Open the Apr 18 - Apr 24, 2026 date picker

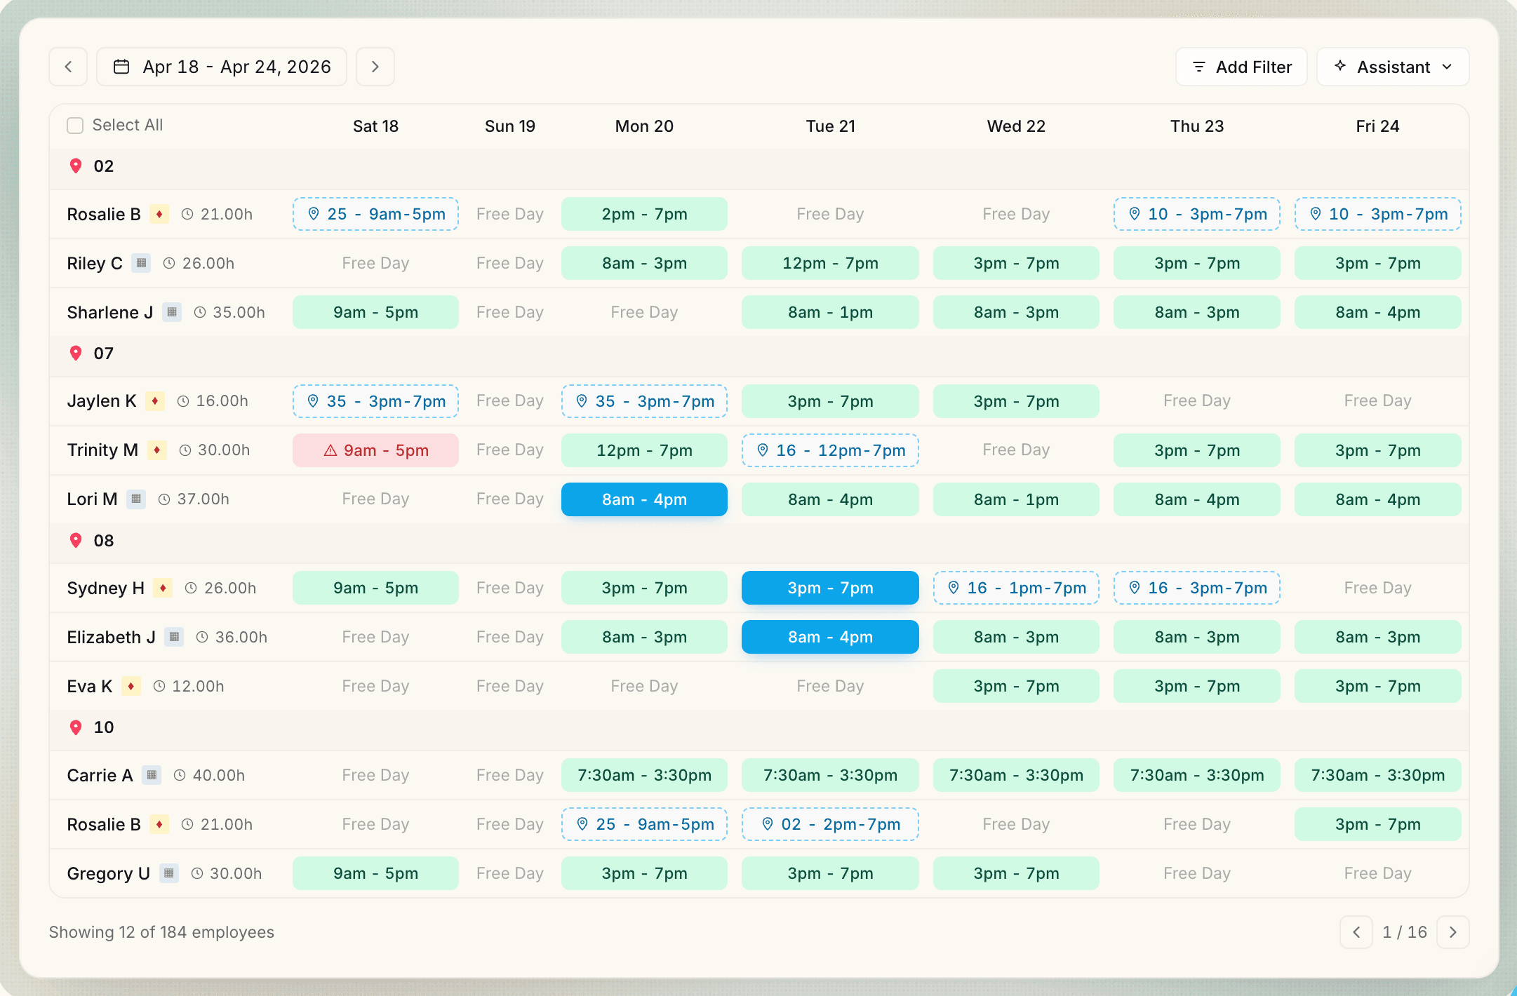pyautogui.click(x=222, y=67)
